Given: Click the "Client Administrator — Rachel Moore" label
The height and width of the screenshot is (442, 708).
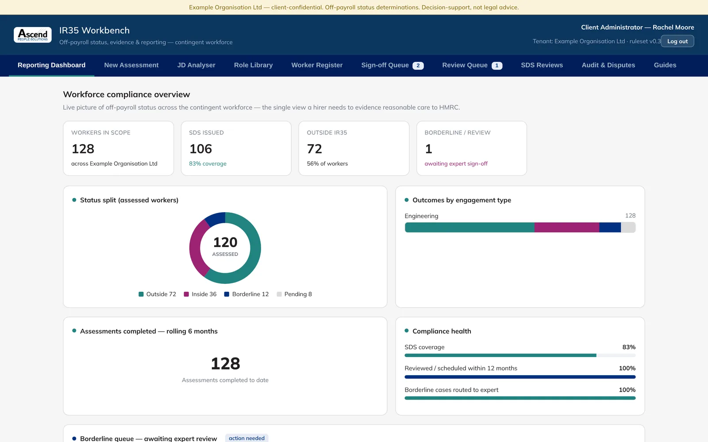Looking at the screenshot, I should tap(638, 27).
